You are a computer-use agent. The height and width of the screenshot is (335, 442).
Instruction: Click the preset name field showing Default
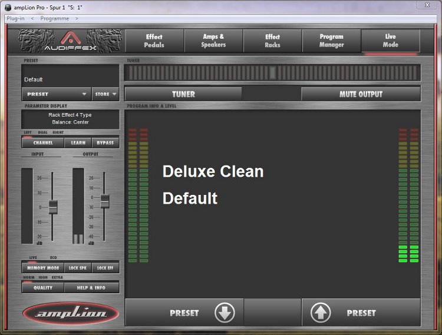(x=71, y=76)
